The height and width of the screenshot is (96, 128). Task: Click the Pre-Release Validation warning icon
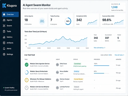(x=27, y=80)
